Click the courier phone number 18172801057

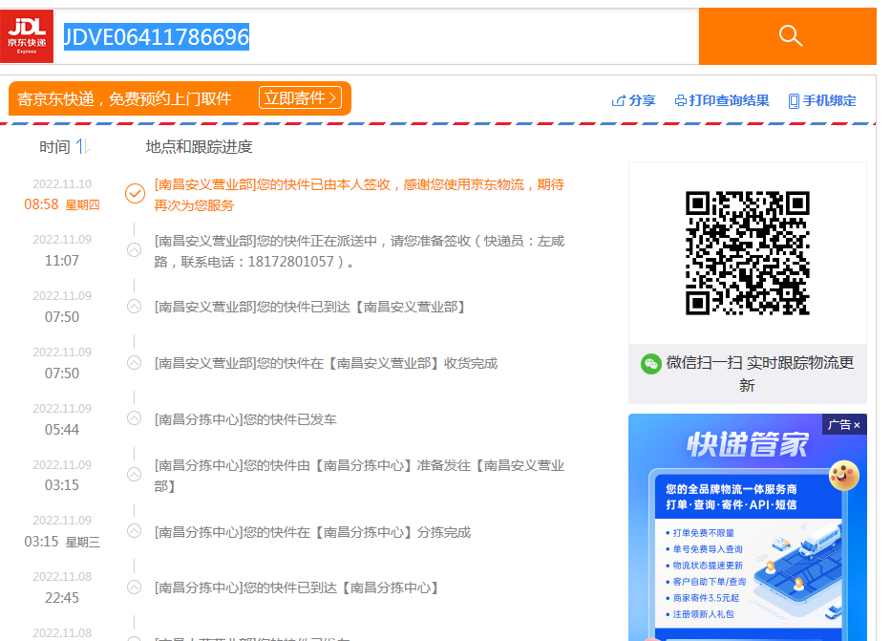(291, 262)
